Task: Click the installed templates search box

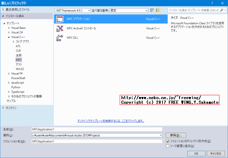Action: click(194, 10)
